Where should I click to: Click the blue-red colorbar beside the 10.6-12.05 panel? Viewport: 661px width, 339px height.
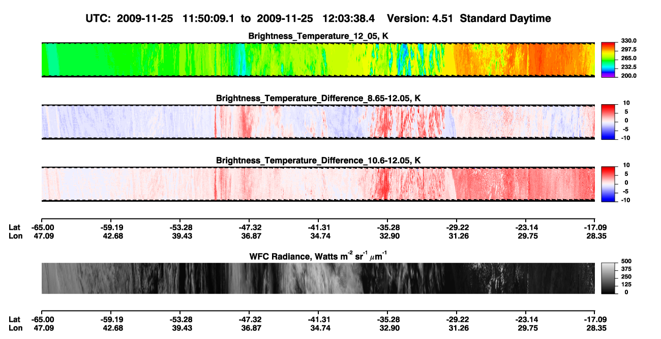pyautogui.click(x=609, y=183)
